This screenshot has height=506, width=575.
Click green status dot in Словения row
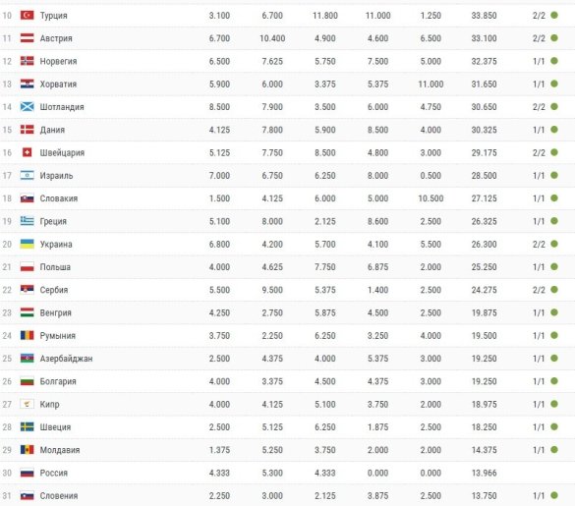[554, 495]
